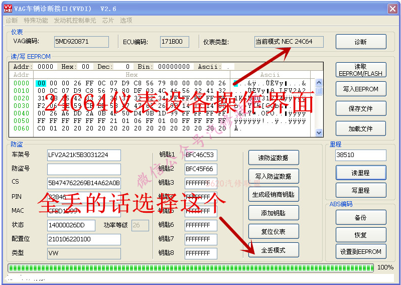Screen dimensions: 401x285
Task: Click 读里程 button
Action: tap(360, 173)
